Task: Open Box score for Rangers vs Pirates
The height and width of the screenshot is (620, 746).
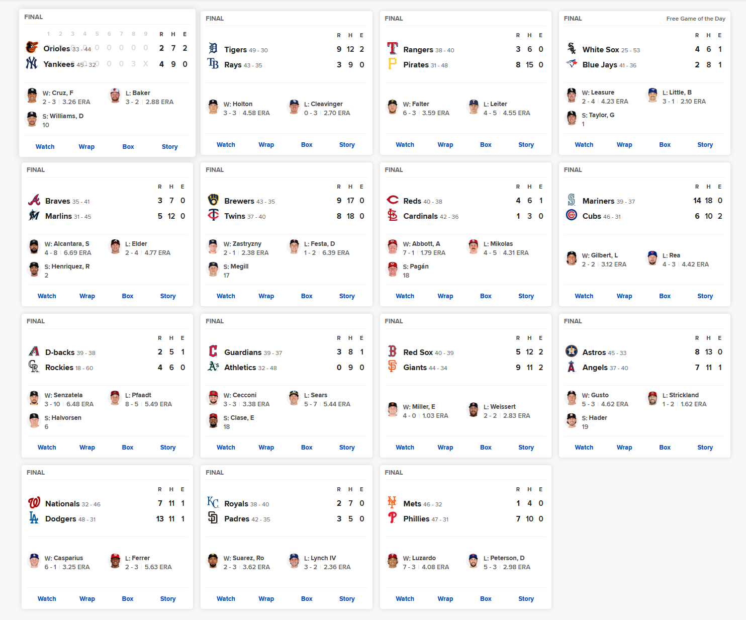Action: point(486,145)
